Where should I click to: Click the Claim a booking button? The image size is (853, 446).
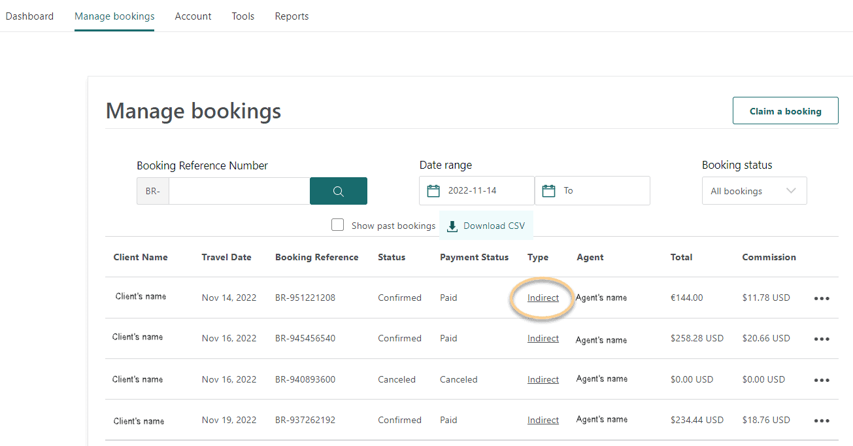tap(785, 111)
